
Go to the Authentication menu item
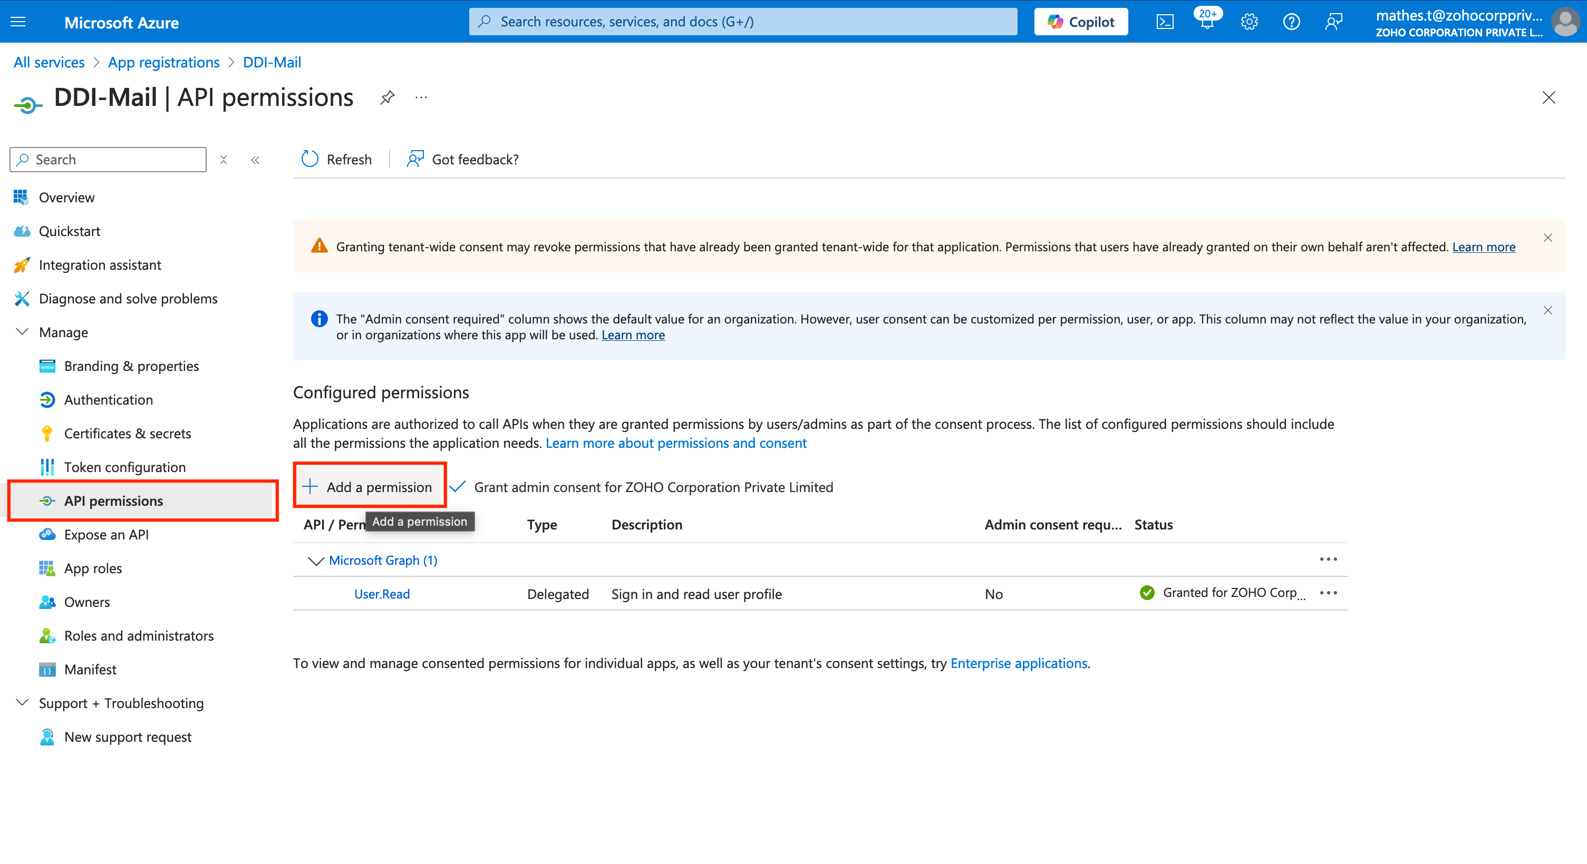click(109, 399)
